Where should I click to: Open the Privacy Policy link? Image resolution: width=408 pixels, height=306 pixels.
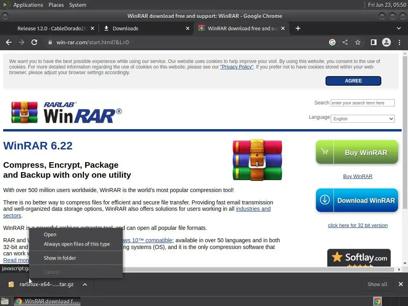coord(237,67)
